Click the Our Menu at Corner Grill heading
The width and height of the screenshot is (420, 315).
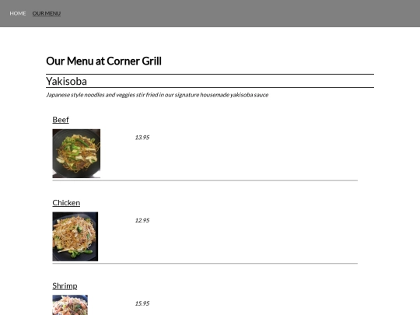tap(103, 61)
